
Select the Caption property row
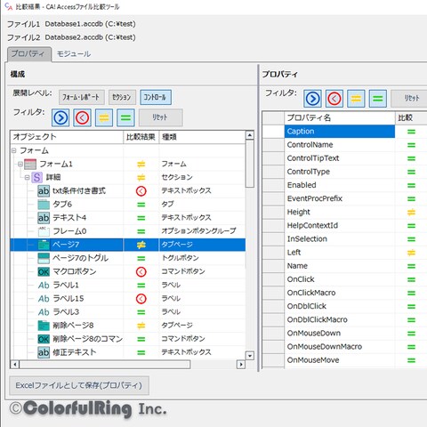340,132
